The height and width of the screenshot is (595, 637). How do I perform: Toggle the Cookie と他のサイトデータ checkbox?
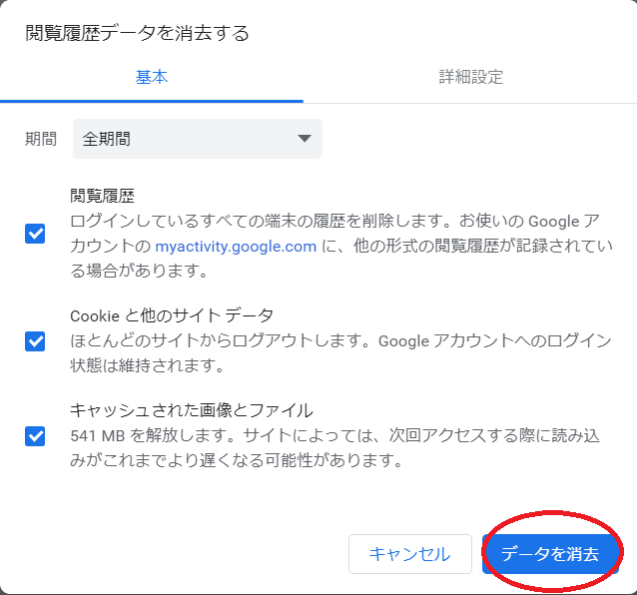[x=35, y=341]
